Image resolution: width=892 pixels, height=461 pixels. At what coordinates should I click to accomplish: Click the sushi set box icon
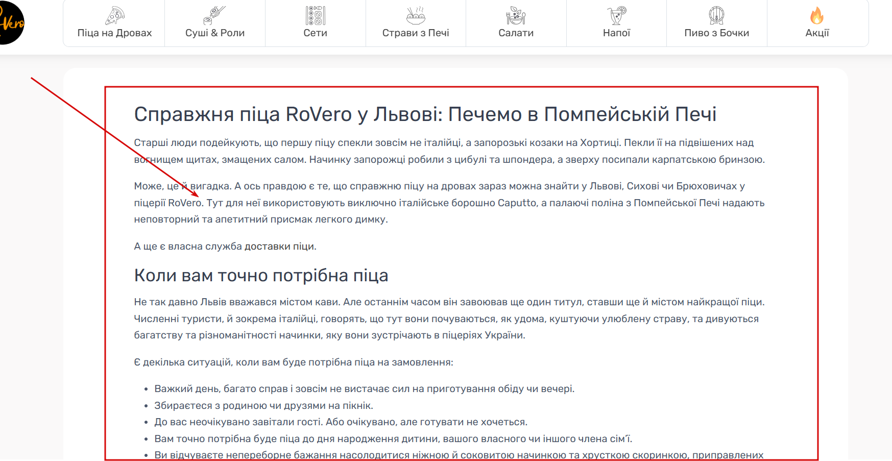[x=315, y=15]
